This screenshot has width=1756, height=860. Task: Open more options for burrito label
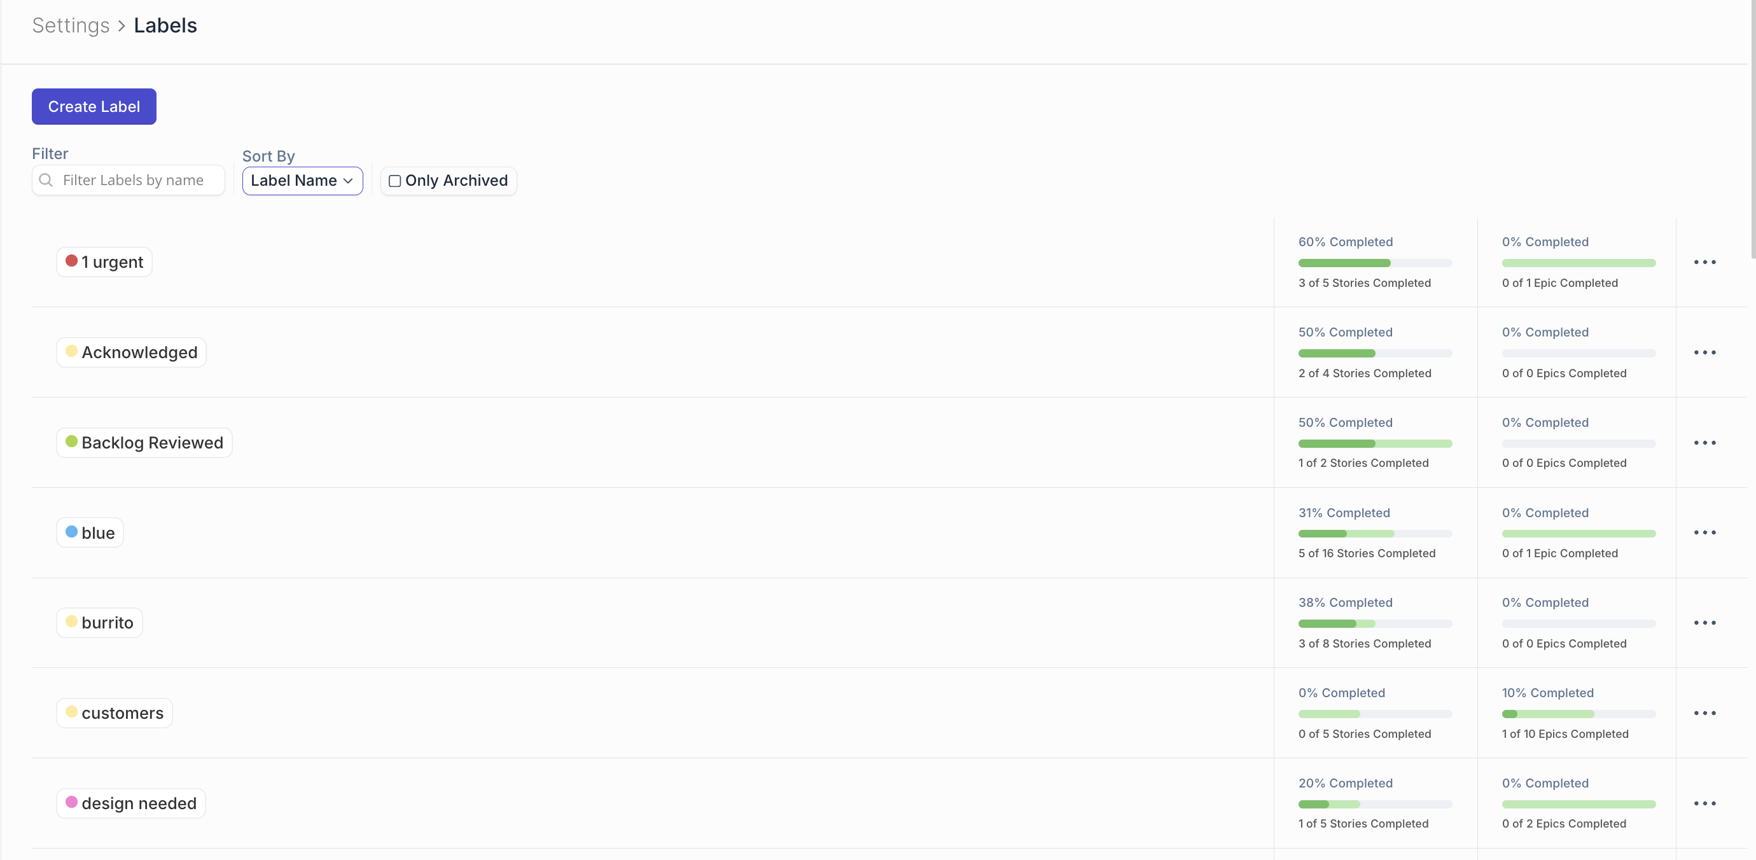click(x=1704, y=623)
